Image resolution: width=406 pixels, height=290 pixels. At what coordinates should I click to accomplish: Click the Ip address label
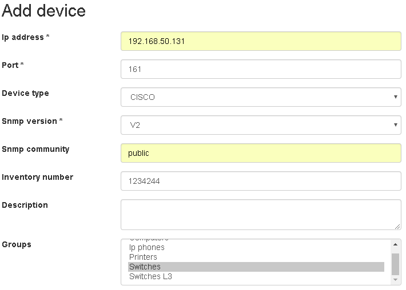pos(25,37)
